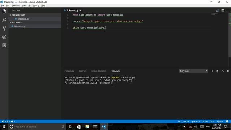This screenshot has height=130, width=231.
Task: Close the Tokenize.py editor tab
Action: [80, 10]
